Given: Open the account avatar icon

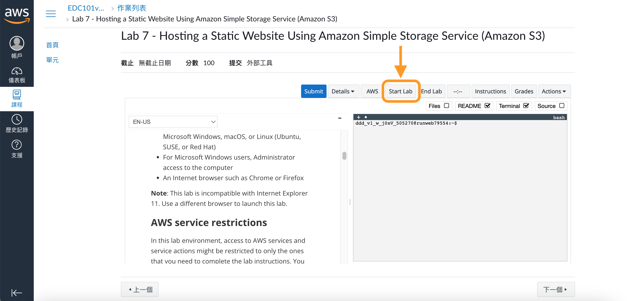Looking at the screenshot, I should pos(17,43).
